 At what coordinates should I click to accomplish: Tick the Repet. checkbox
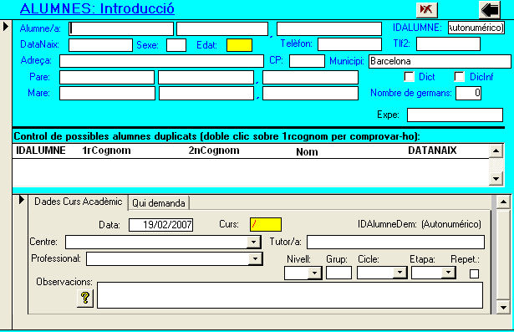pos(474,273)
